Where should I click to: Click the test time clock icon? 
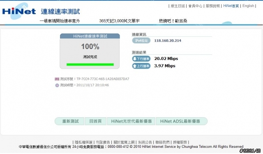[x=57, y=85]
